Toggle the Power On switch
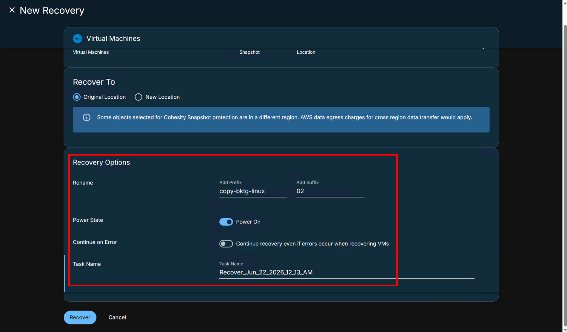 pos(226,222)
